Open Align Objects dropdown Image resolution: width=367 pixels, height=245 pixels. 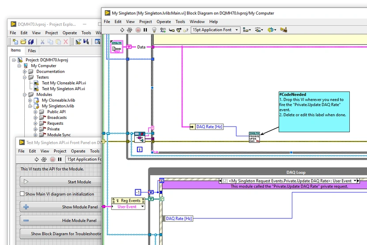247,30
